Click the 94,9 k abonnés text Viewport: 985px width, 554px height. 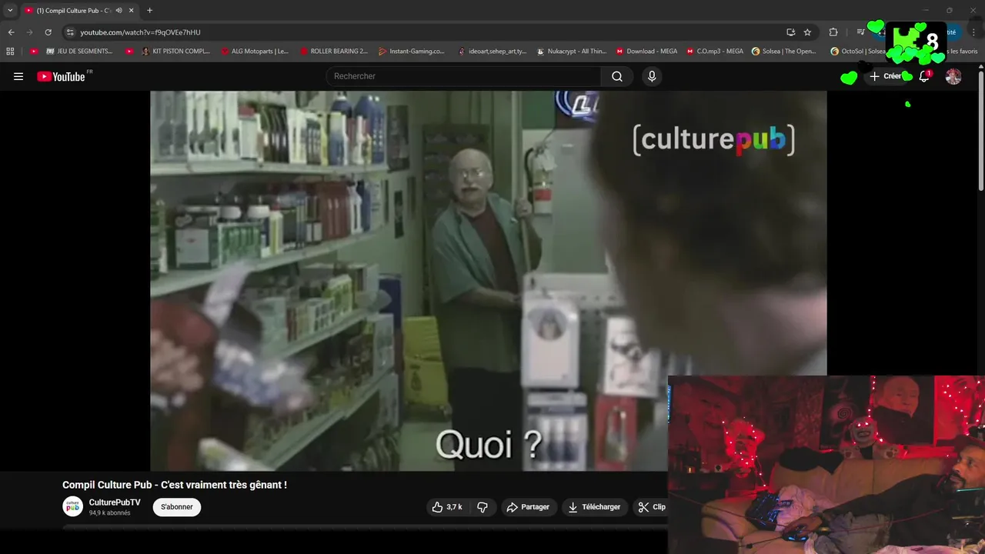pos(109,513)
